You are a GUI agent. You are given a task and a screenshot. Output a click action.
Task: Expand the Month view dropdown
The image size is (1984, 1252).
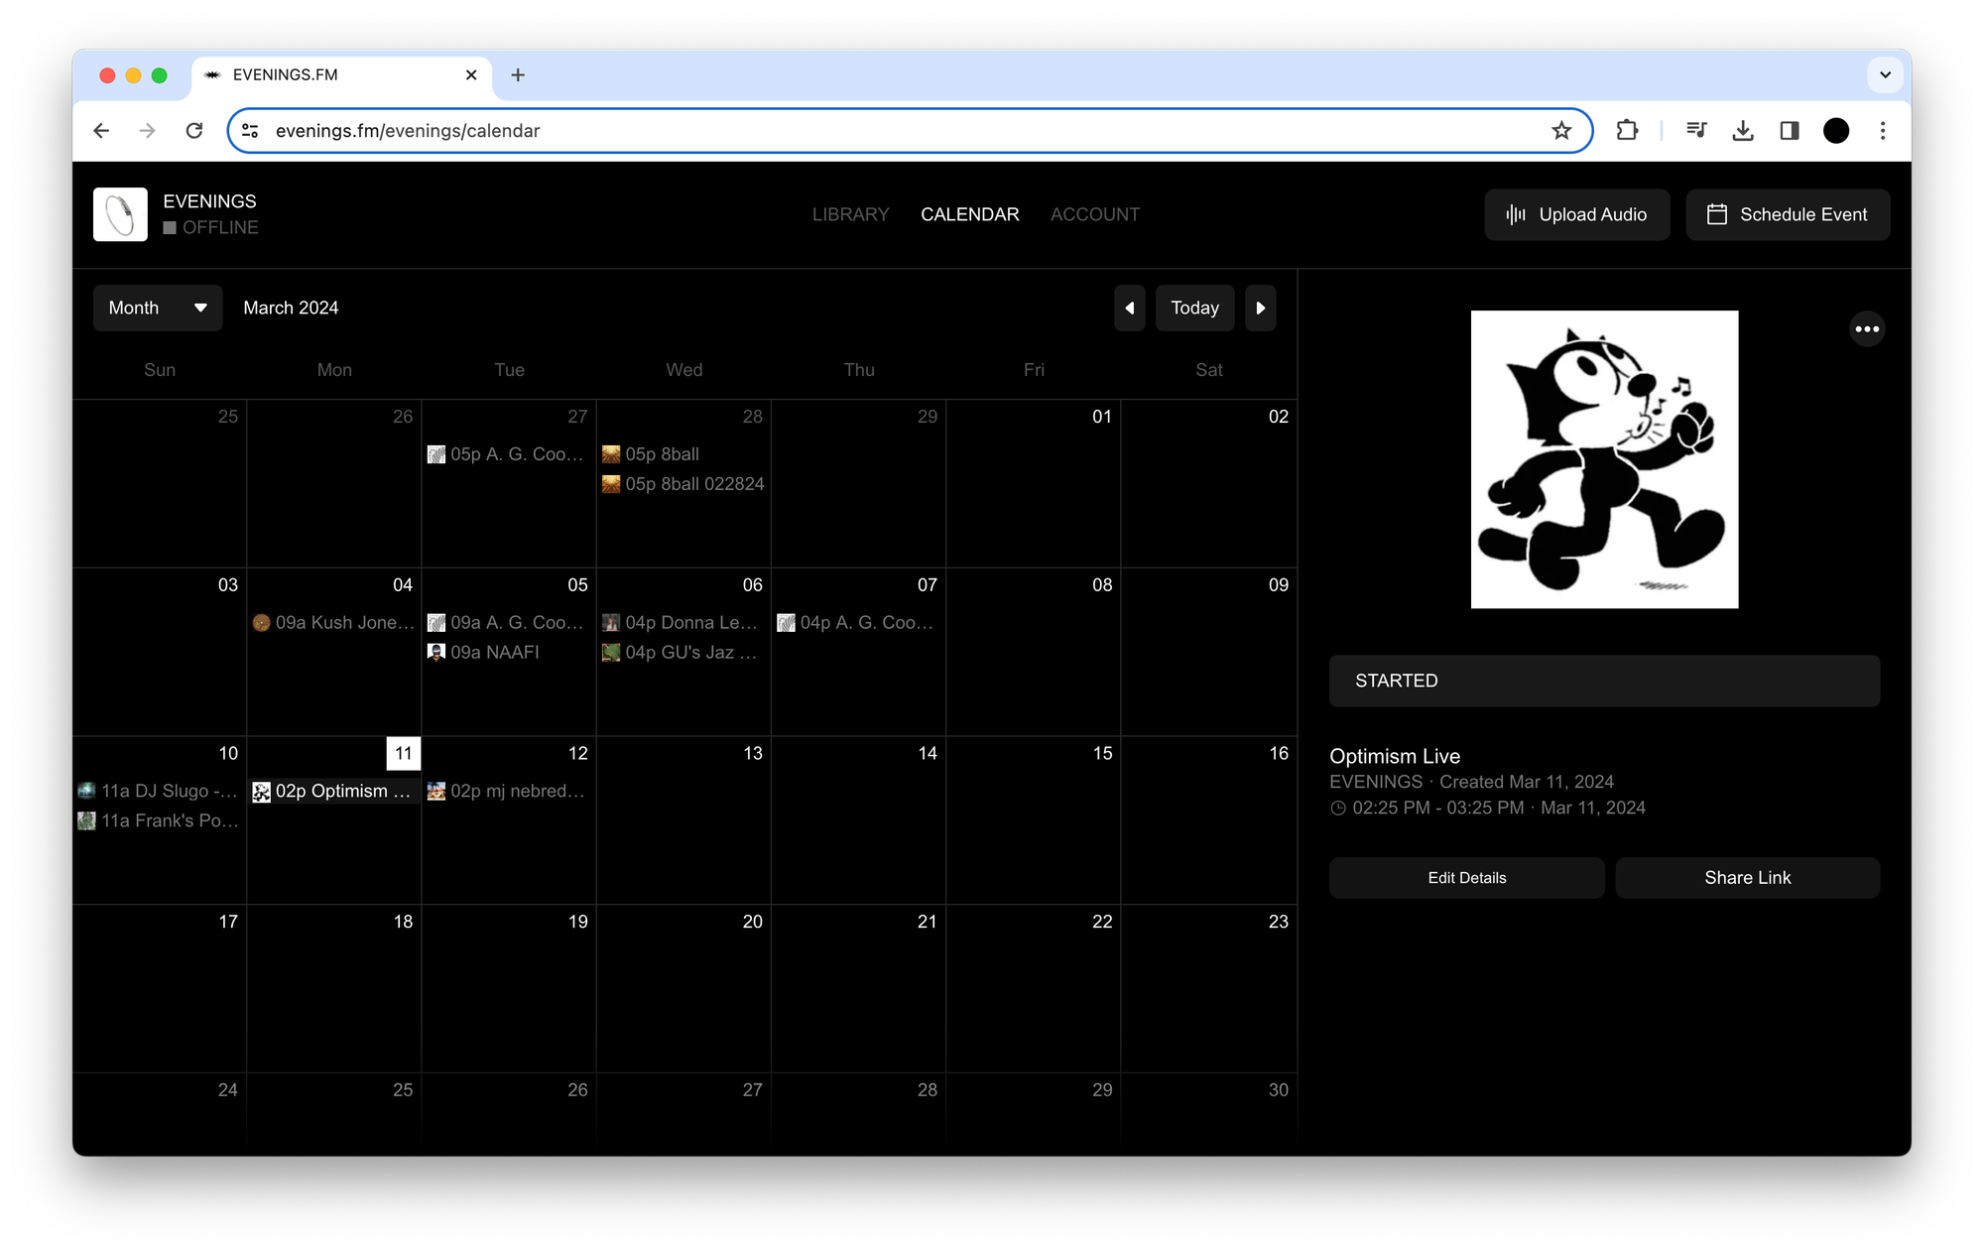point(158,308)
